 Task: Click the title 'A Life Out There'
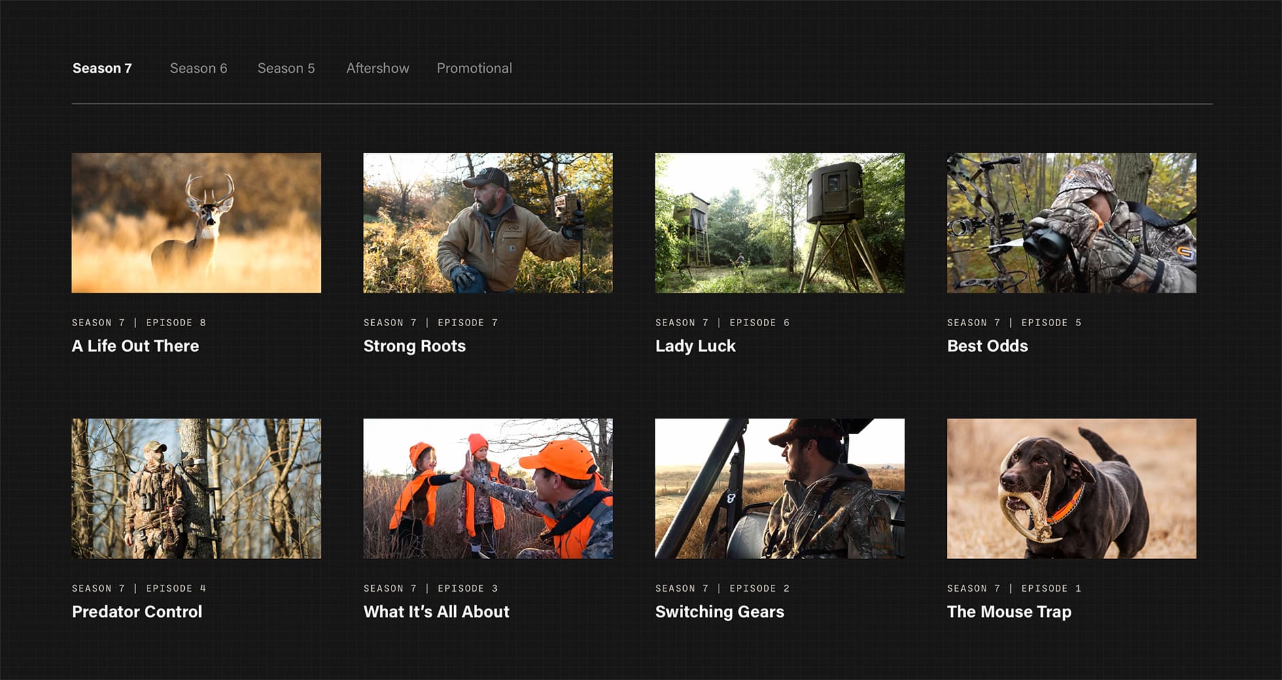click(135, 346)
